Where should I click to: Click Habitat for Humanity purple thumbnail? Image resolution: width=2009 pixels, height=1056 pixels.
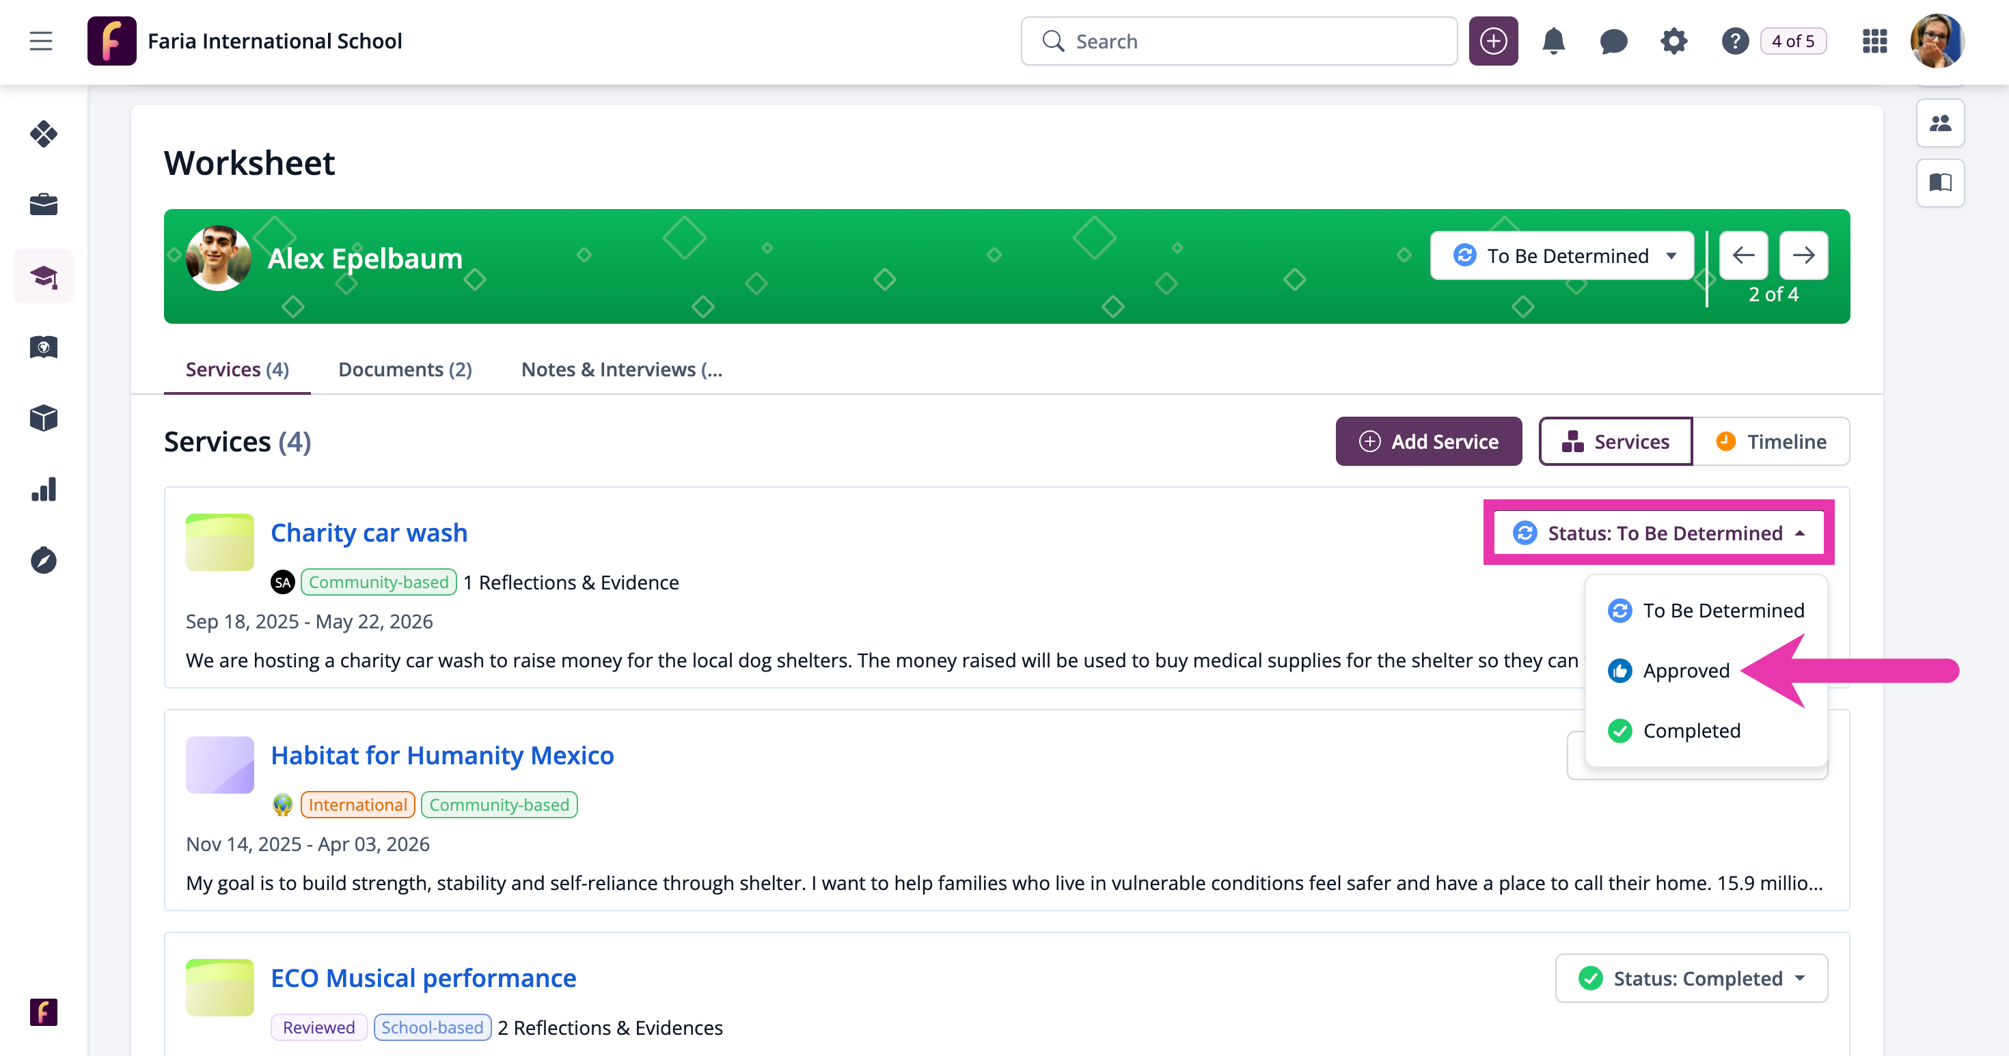click(x=220, y=764)
